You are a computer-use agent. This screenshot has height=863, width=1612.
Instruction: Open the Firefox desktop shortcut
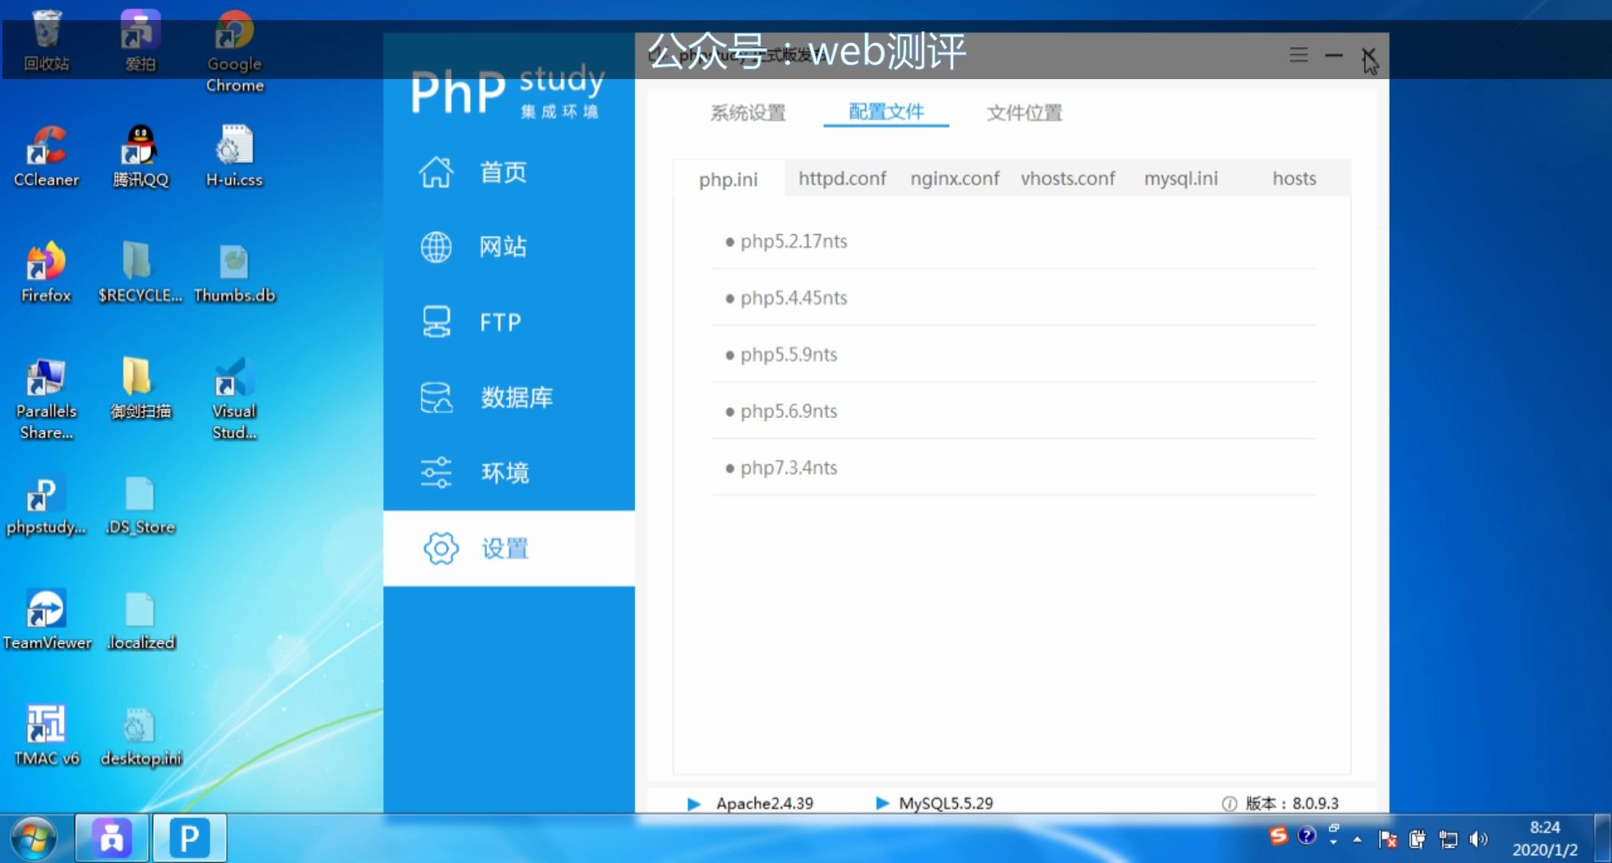[x=46, y=272]
